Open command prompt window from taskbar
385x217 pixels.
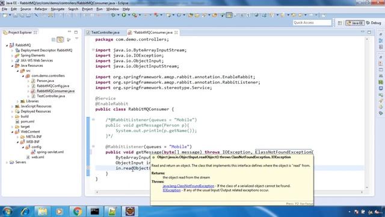pos(95,212)
